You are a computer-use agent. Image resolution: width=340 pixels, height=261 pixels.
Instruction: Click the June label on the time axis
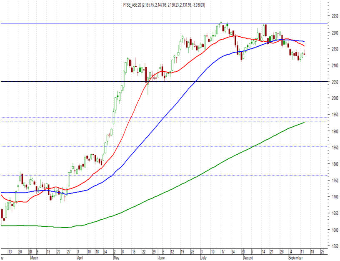pyautogui.click(x=161, y=258)
